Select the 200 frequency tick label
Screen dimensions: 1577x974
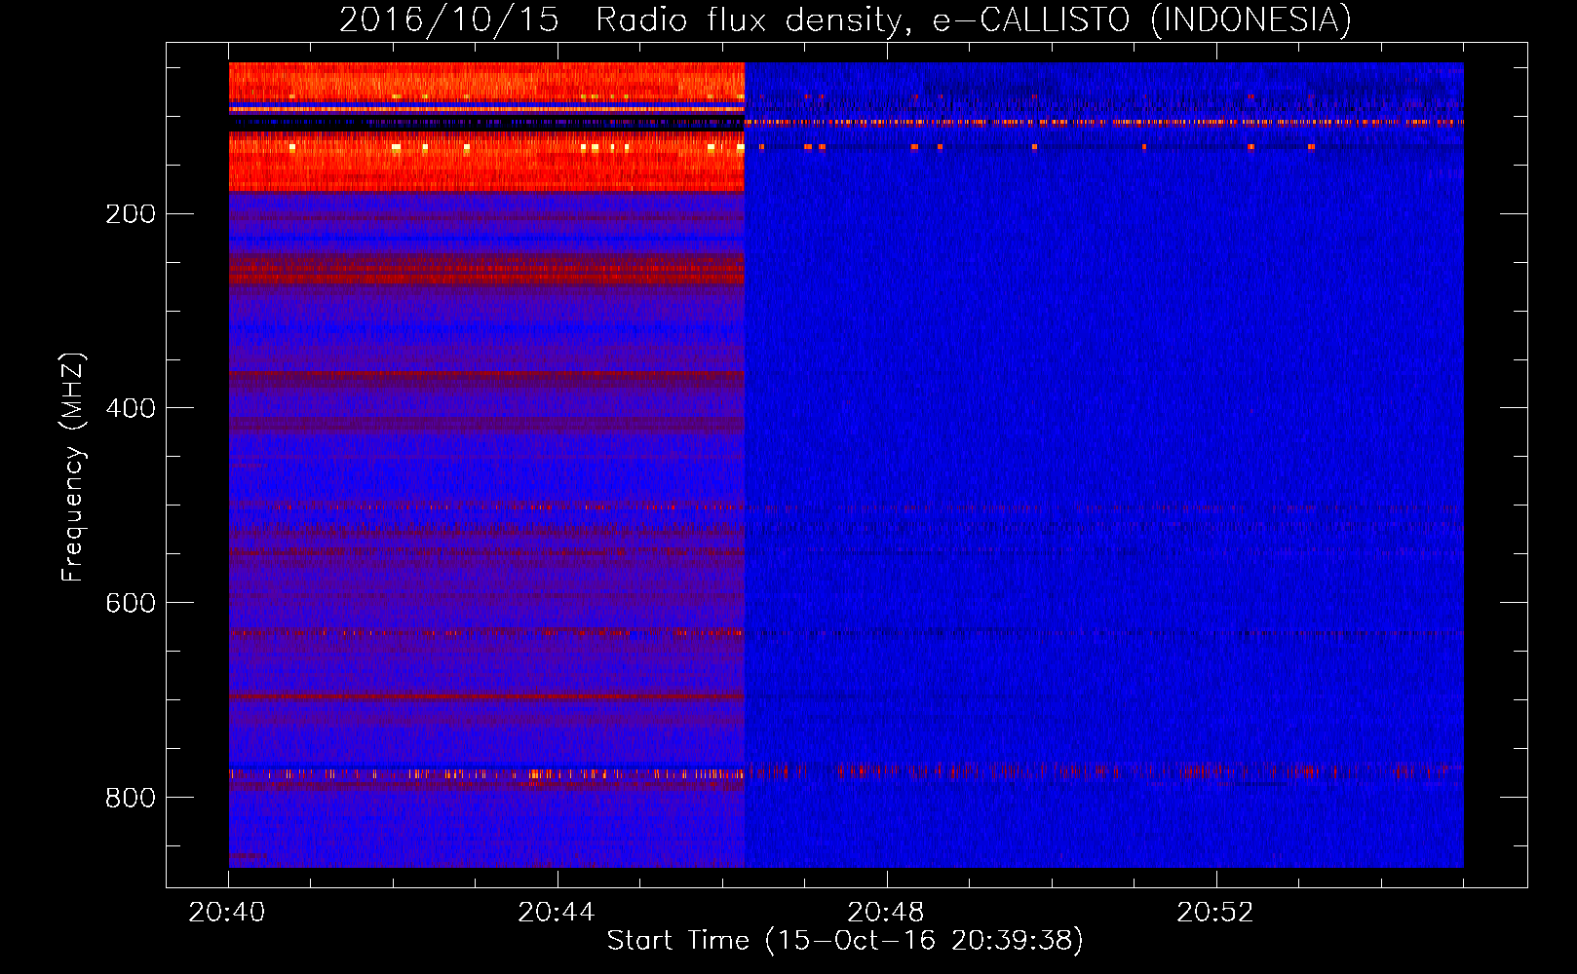[x=131, y=214]
